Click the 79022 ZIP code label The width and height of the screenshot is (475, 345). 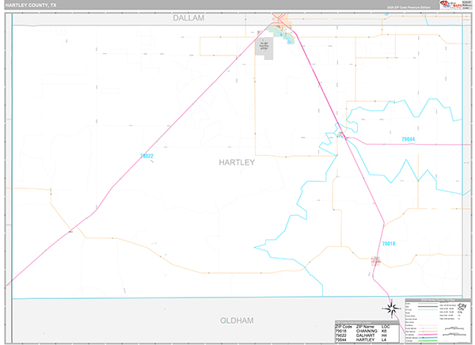(x=146, y=157)
